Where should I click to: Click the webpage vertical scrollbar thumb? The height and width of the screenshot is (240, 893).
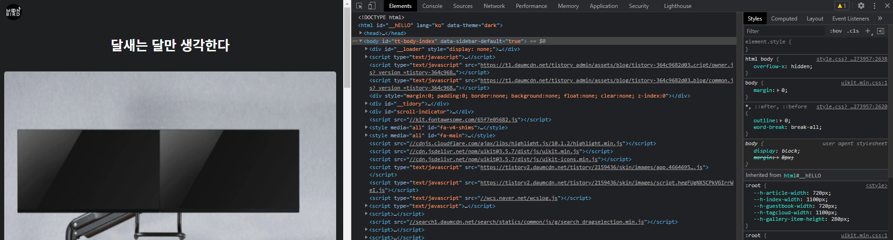pos(347,48)
